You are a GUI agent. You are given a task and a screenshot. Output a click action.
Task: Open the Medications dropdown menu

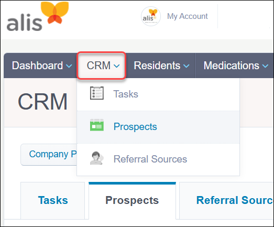click(236, 66)
